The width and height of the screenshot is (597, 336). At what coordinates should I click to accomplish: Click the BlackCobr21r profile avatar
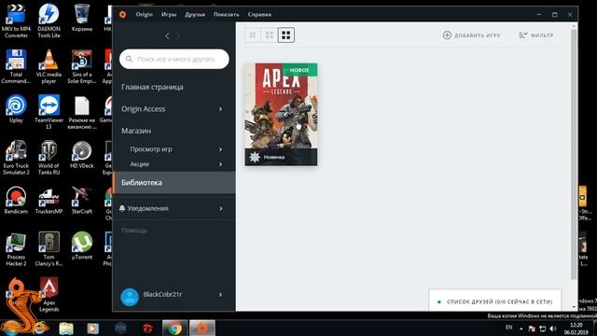point(130,297)
